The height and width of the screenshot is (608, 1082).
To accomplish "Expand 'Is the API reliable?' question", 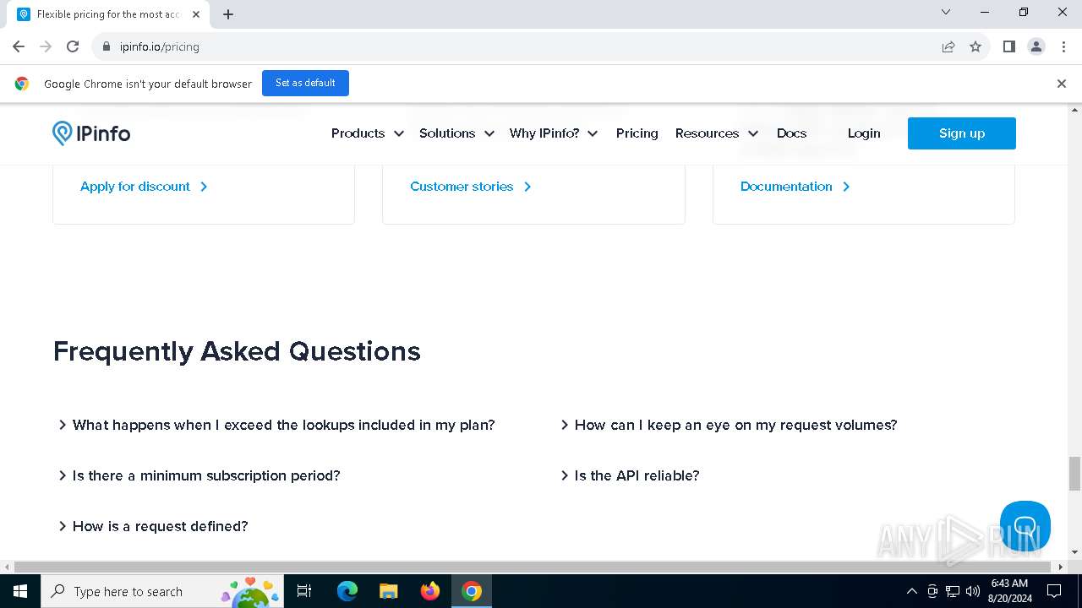I will pos(630,475).
